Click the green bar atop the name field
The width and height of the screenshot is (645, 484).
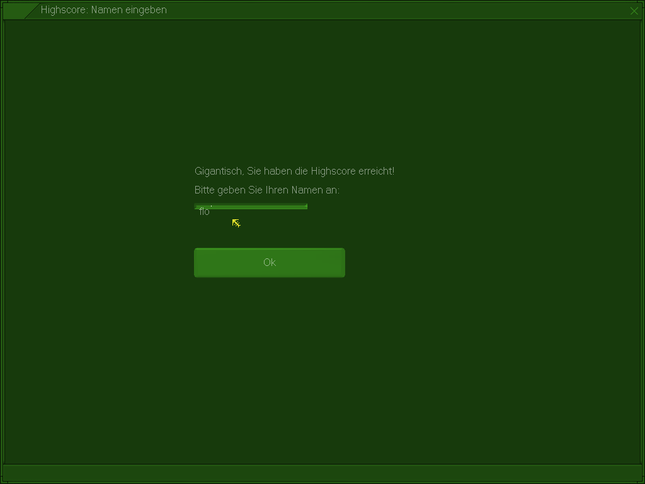252,206
